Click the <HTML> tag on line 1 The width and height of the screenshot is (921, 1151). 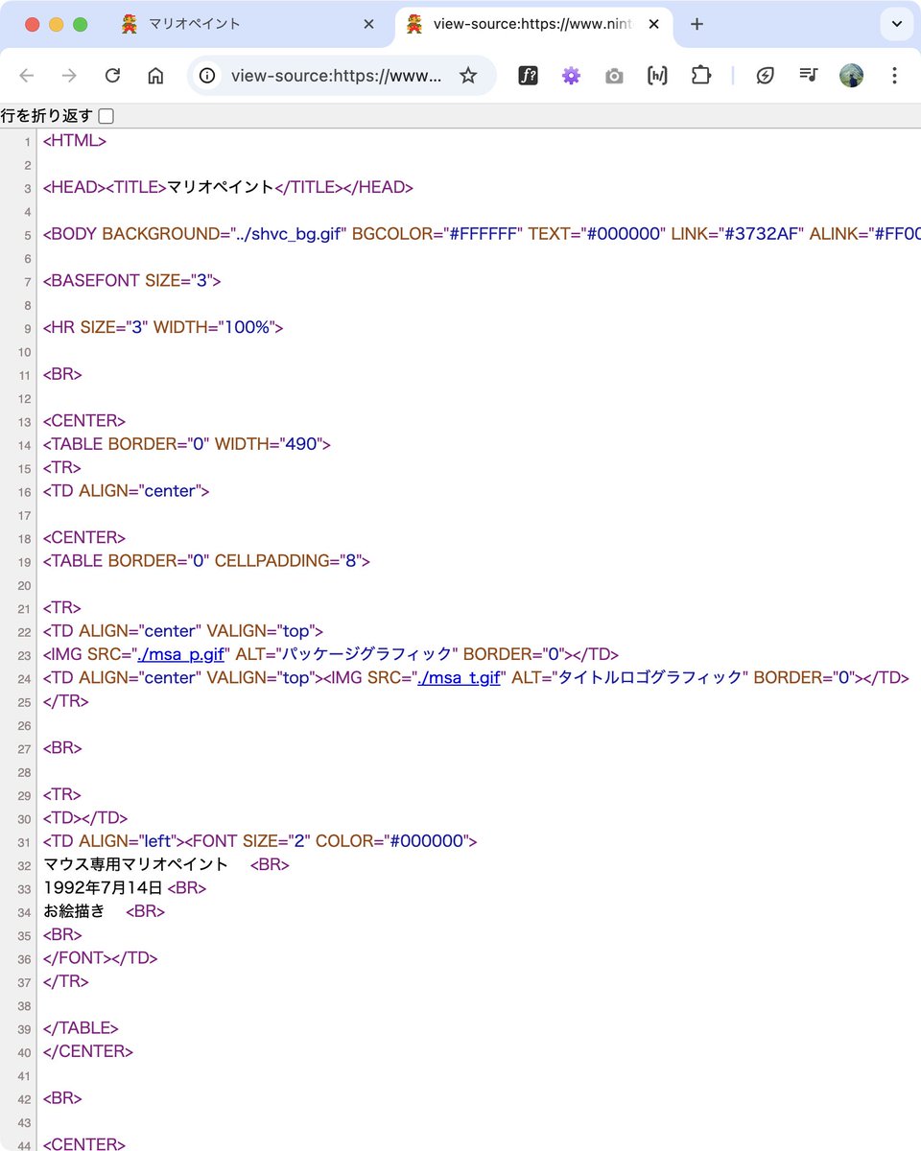(x=75, y=141)
